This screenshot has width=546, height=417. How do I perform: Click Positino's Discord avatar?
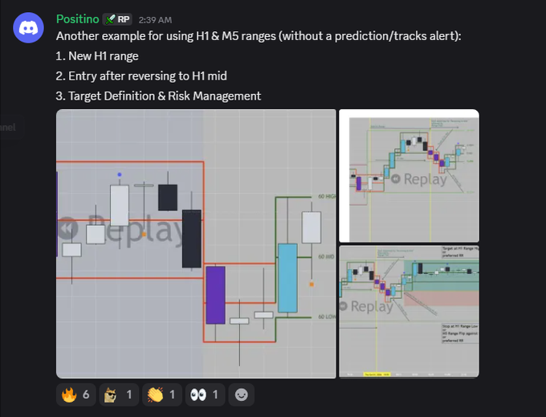coord(28,28)
